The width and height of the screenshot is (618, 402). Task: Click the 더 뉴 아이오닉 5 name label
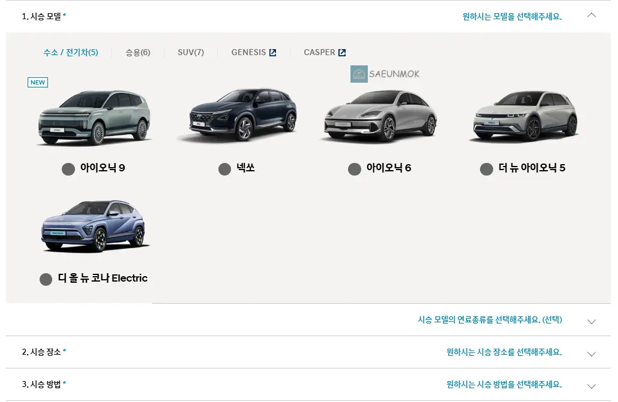tap(532, 168)
